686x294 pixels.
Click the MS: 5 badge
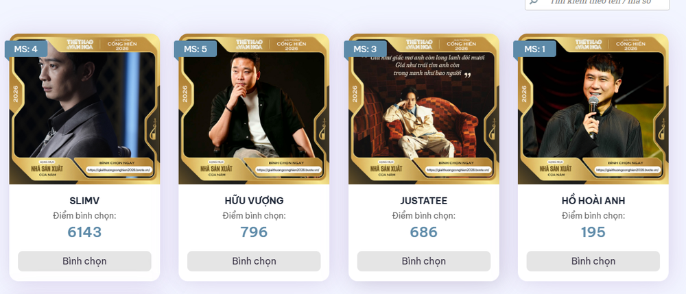click(195, 49)
